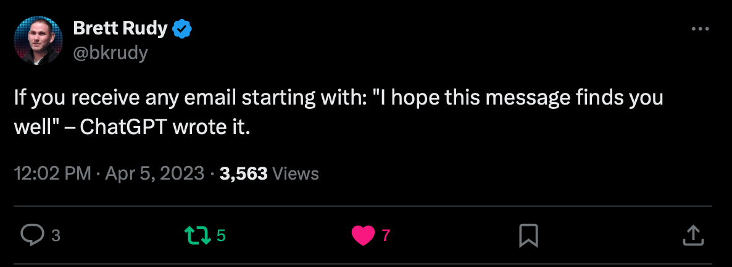Image resolution: width=732 pixels, height=267 pixels.
Task: Click the reply speech bubble icon
Action: (x=32, y=234)
